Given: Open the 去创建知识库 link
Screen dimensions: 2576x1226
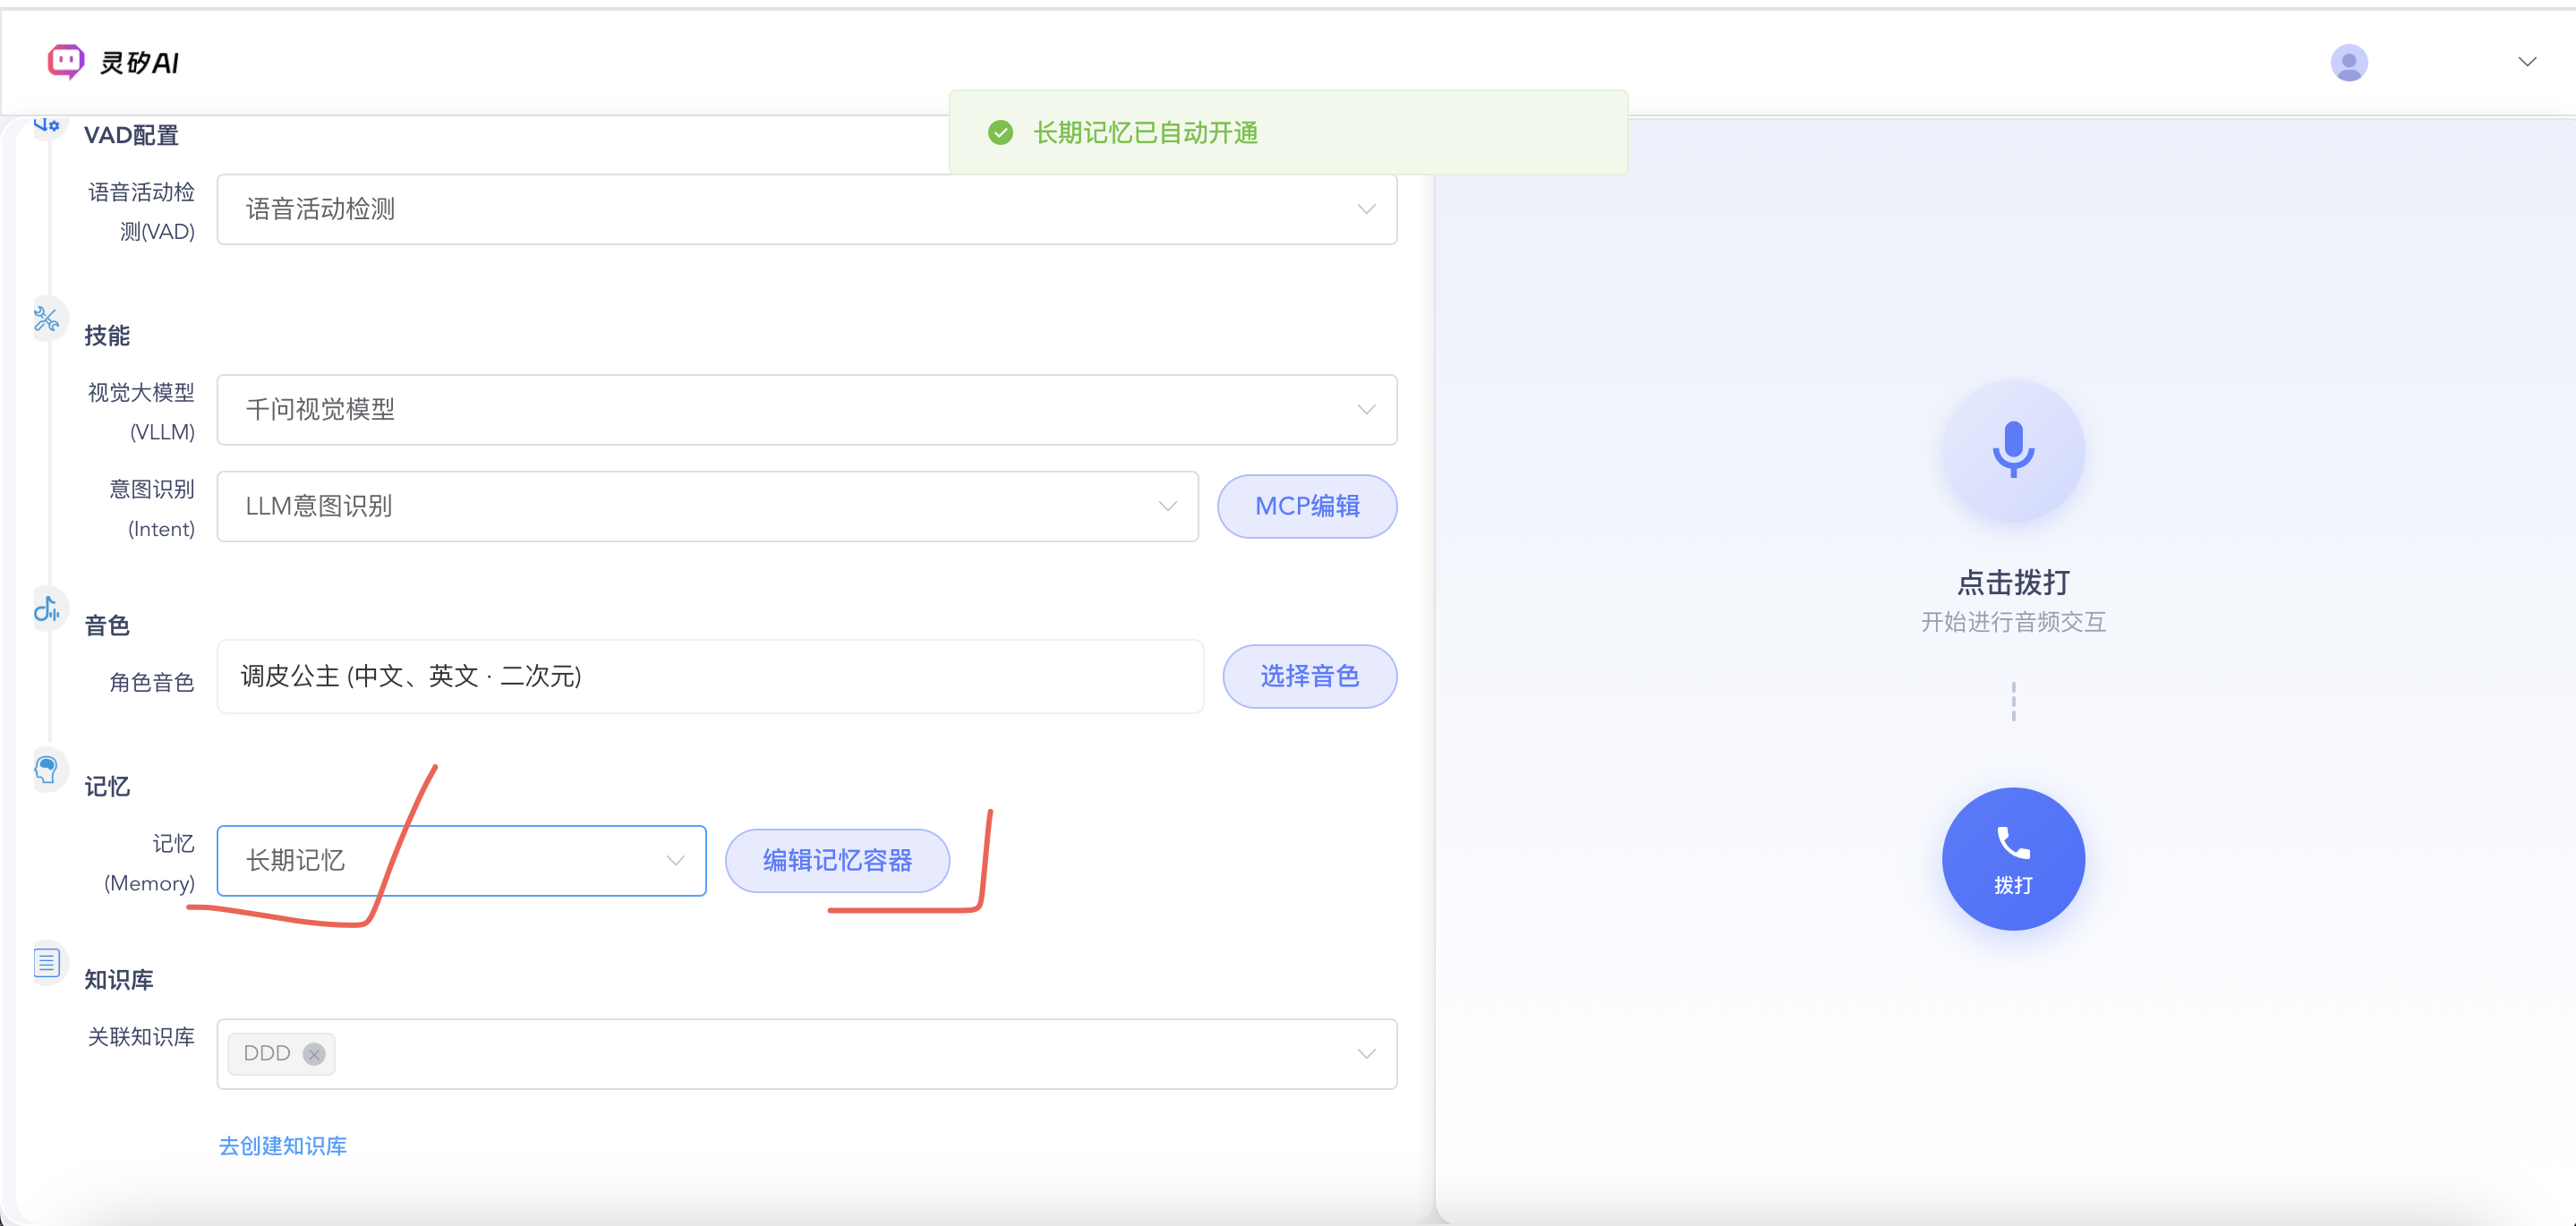Looking at the screenshot, I should (283, 1146).
